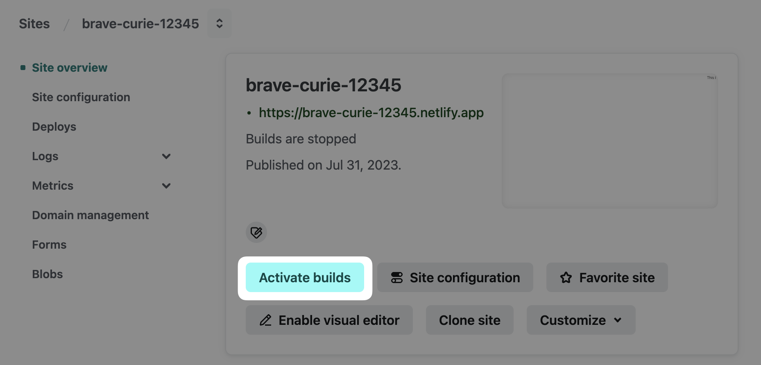Viewport: 761px width, 365px height.
Task: Open the brave-curie-12345.netlify.app link
Action: point(371,113)
